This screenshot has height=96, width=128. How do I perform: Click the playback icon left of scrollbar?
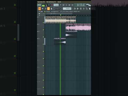(39, 14)
